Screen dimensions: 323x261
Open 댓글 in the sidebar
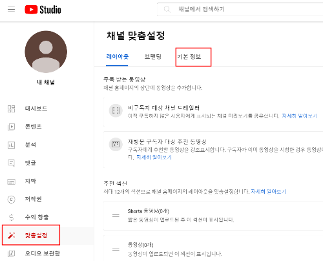(30, 163)
